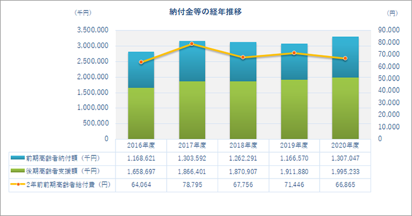Click the green bar segment for 2016年度

pyautogui.click(x=141, y=113)
